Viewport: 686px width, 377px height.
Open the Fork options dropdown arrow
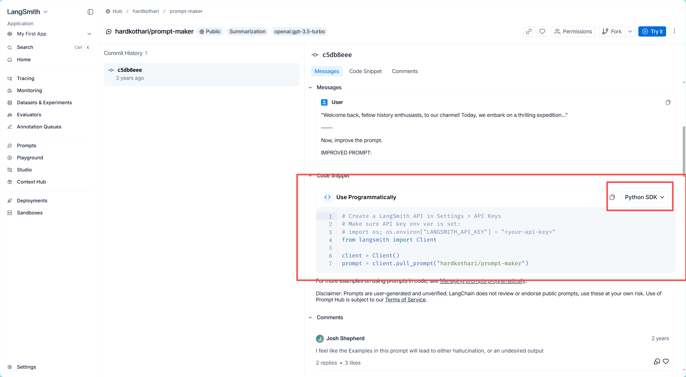[x=630, y=31]
